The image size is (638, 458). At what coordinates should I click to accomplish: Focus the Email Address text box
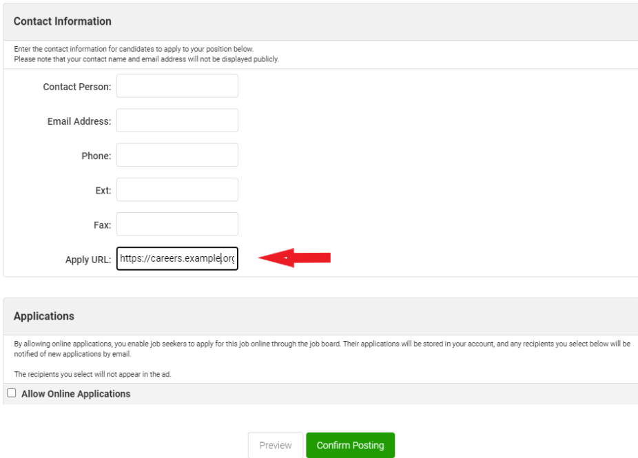(177, 121)
